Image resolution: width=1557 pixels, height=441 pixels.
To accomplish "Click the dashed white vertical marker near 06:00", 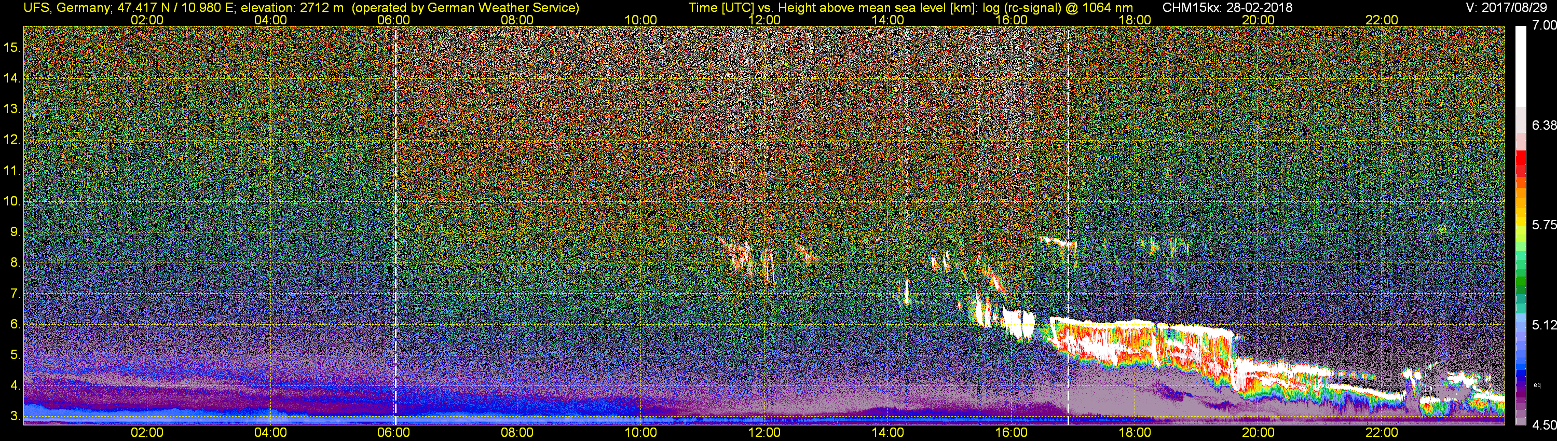I will (395, 225).
